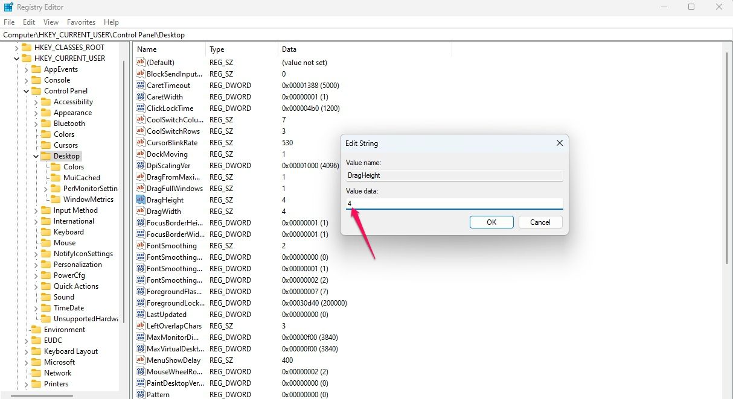
Task: Click the MenuShowDelay string value icon
Action: (141, 360)
